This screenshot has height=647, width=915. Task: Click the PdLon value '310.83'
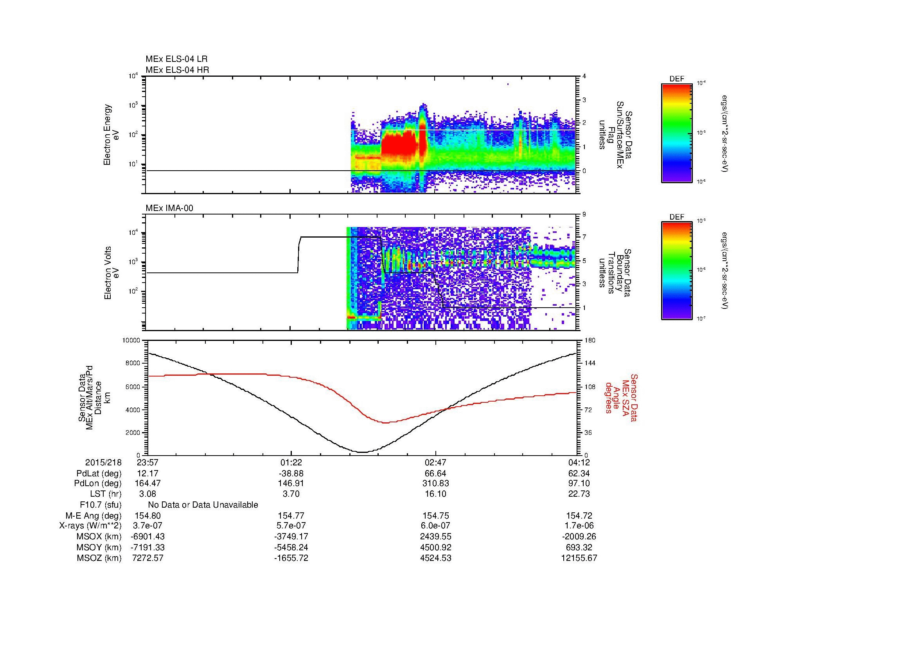point(435,483)
